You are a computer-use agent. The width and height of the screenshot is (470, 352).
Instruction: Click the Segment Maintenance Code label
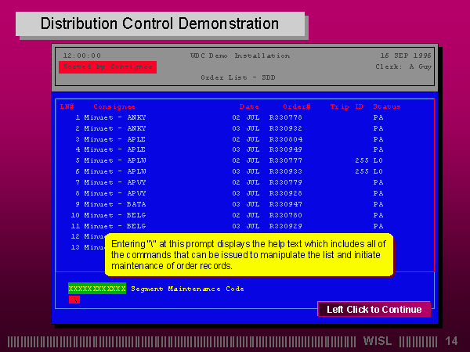[x=187, y=289]
